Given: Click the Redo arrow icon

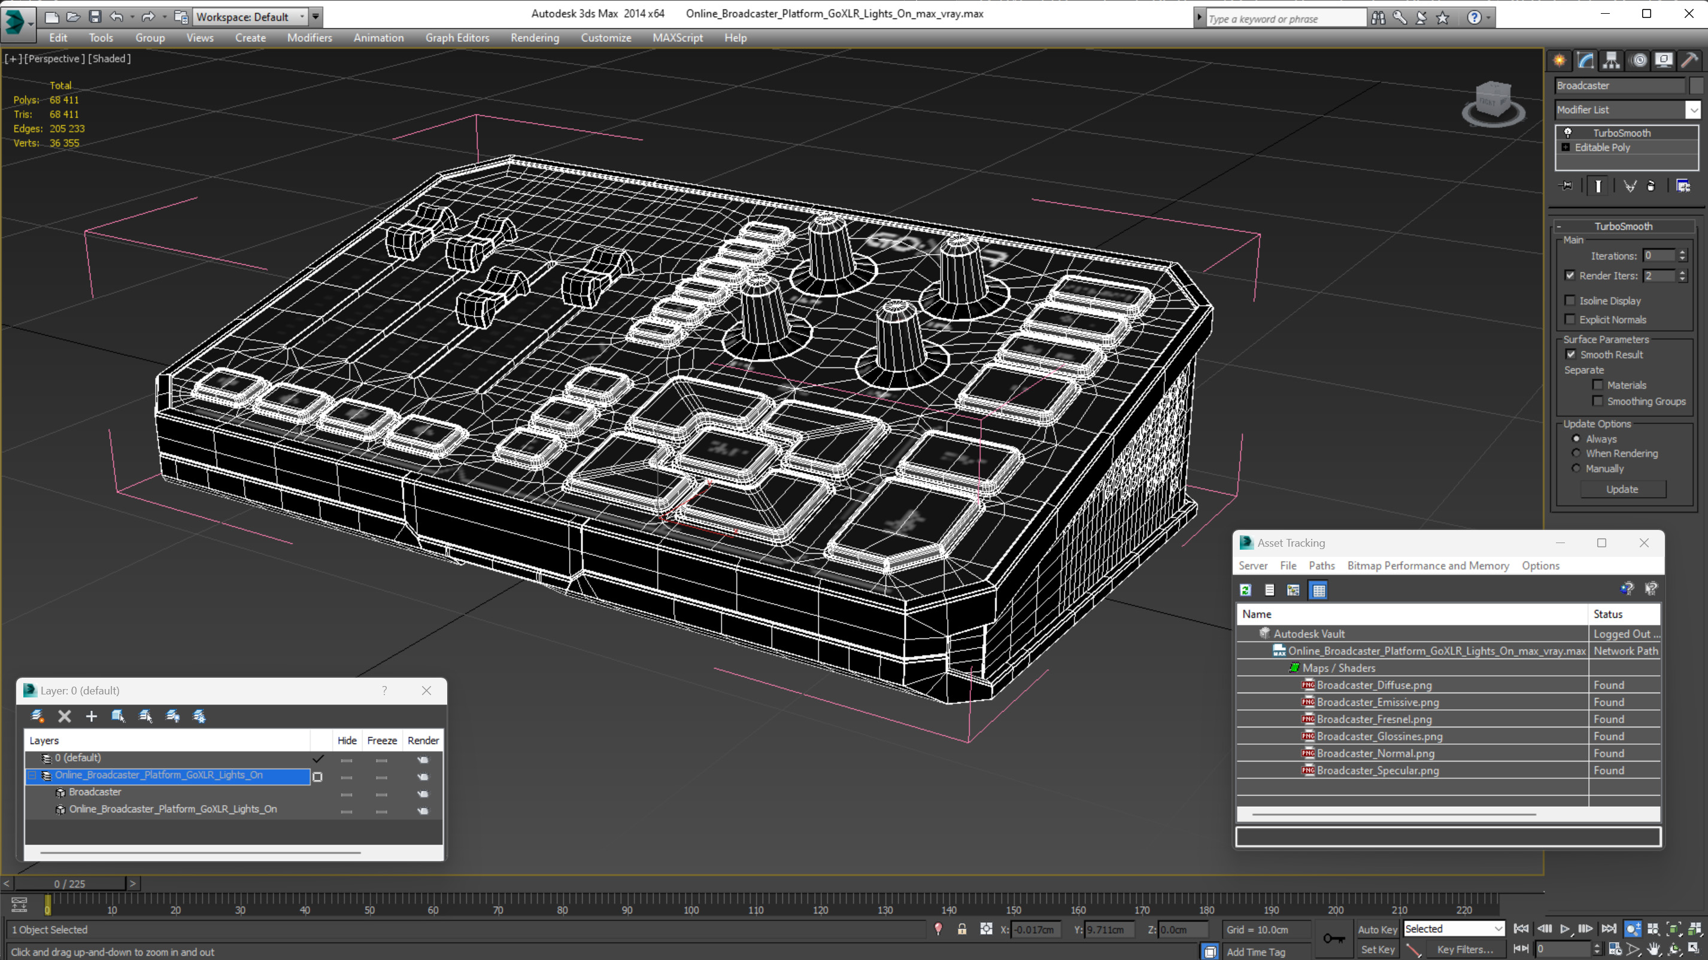Looking at the screenshot, I should (148, 17).
